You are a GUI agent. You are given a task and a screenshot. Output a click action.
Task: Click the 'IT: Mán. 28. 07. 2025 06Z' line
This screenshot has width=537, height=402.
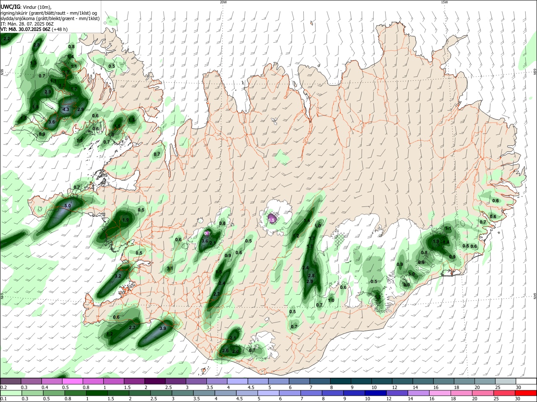point(27,24)
